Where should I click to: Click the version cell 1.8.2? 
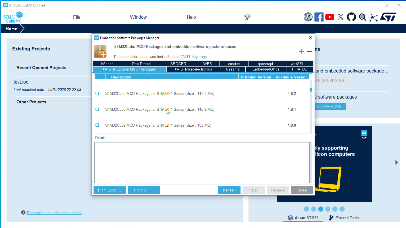pos(292,93)
